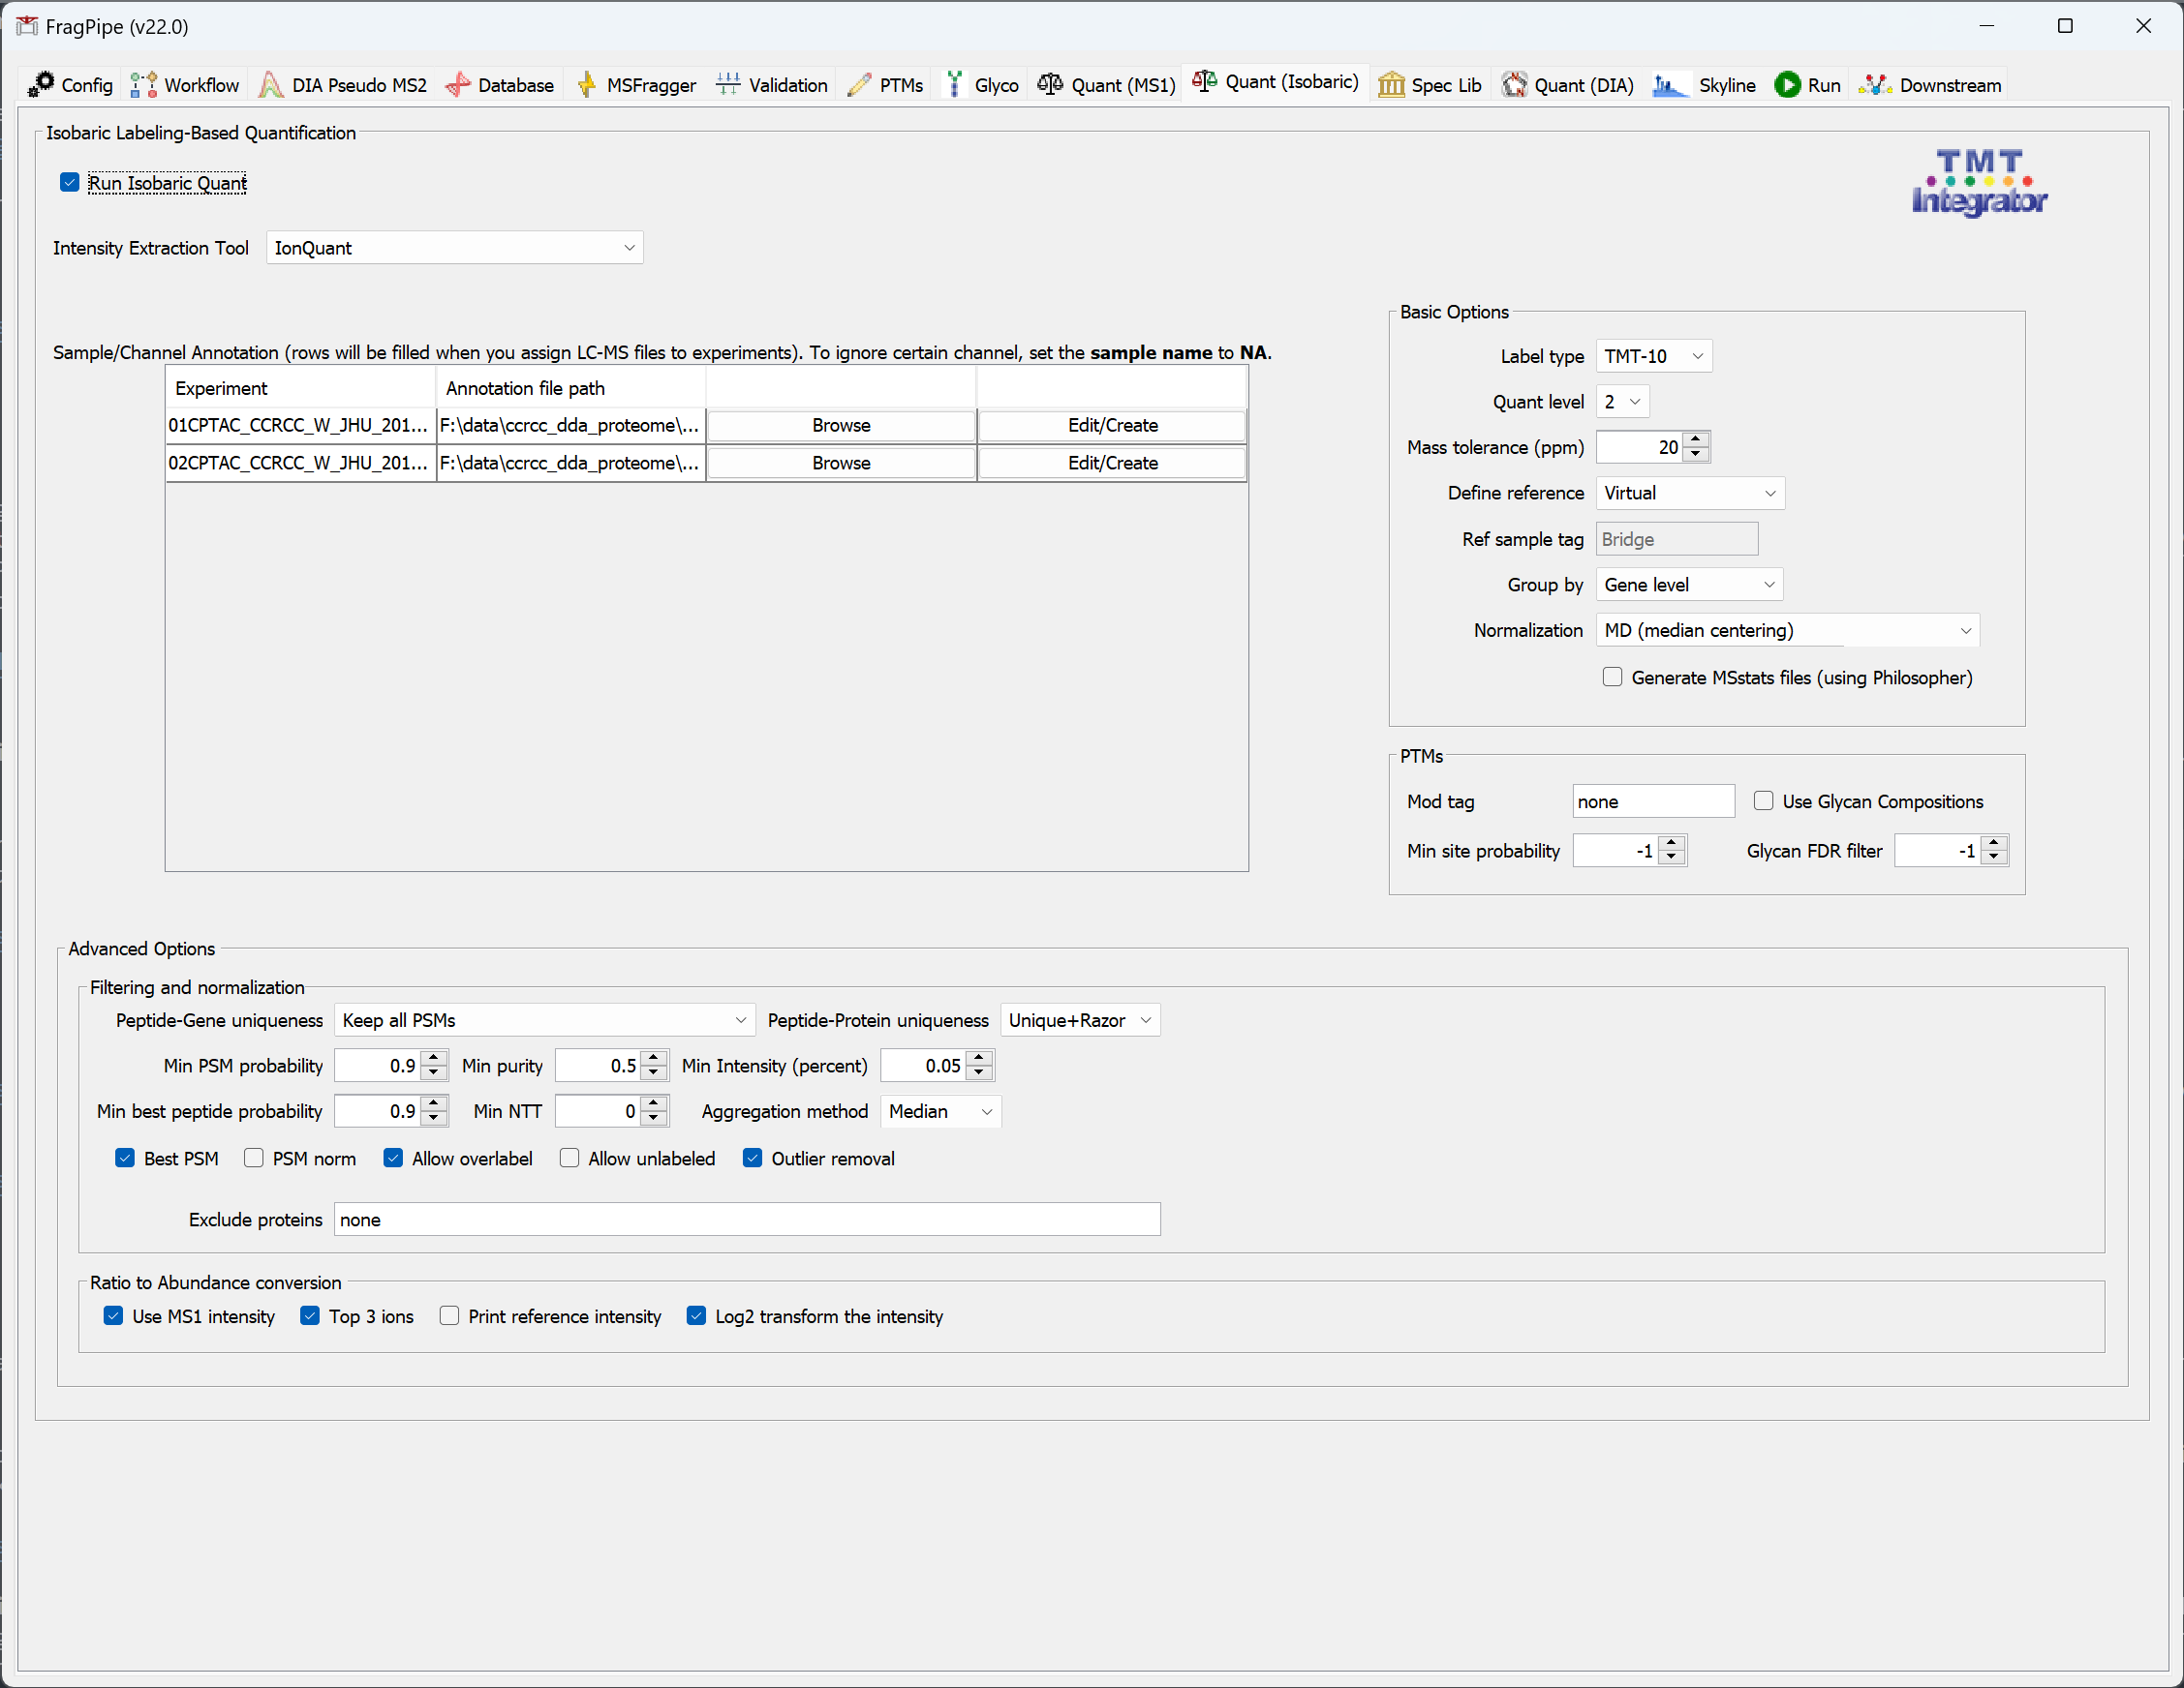Click Browse for the 01CPTAC experiment
The image size is (2184, 1688).
841,426
